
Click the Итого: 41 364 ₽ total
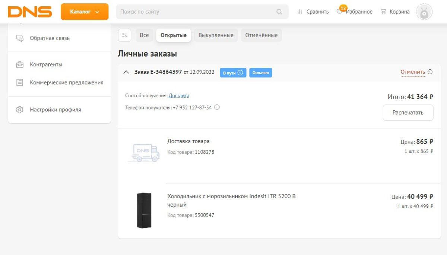click(x=410, y=97)
